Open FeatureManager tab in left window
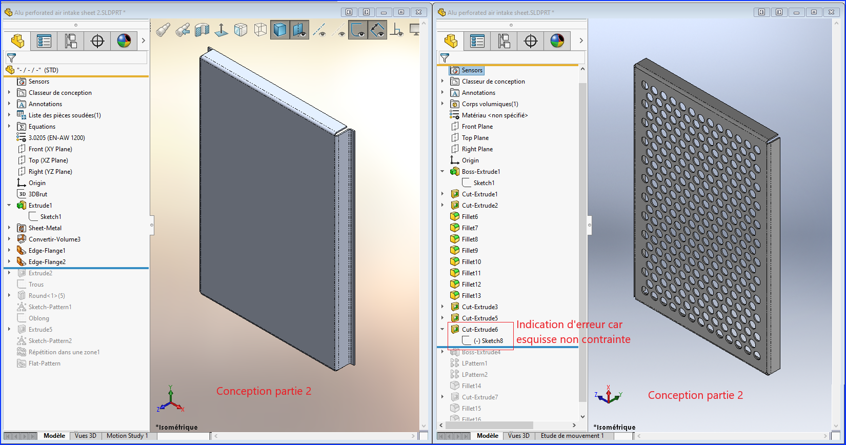846x445 pixels. 17,41
